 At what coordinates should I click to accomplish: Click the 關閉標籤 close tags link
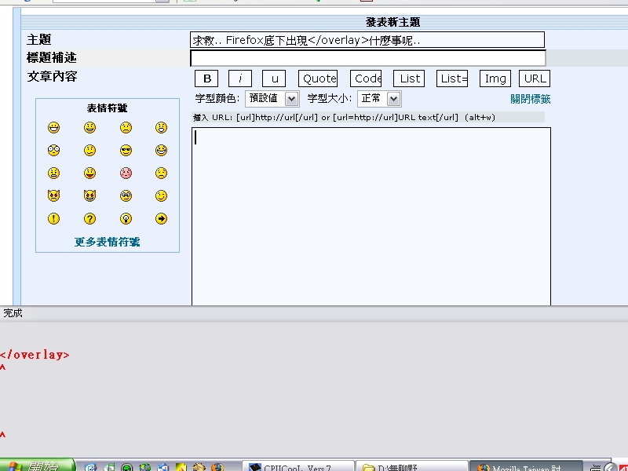(530, 99)
